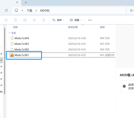This screenshot has height=118, width=134.
Task: Click the MOD包 details pane title
Action: 127,75
